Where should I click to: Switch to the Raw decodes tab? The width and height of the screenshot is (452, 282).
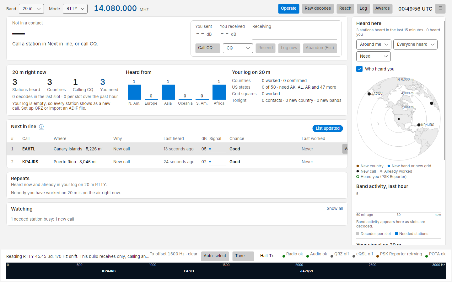pos(318,8)
